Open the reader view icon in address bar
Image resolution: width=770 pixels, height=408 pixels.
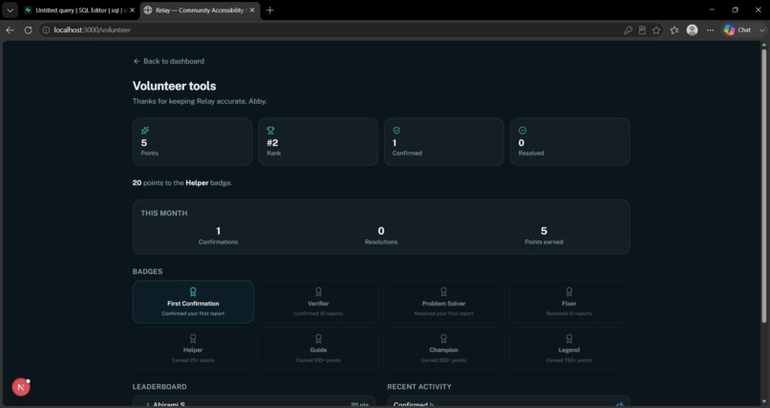pyautogui.click(x=642, y=30)
